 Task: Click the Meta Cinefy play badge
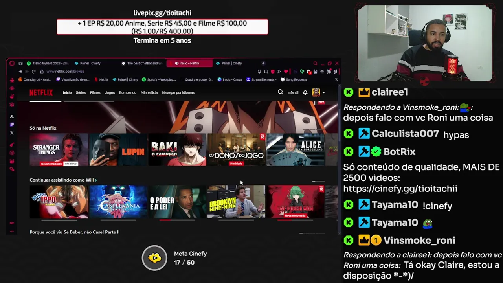[154, 258]
